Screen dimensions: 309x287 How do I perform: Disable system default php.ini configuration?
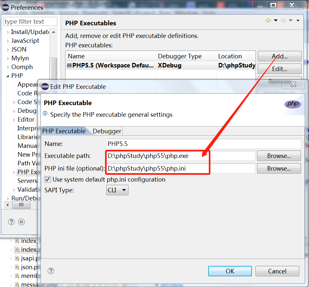(47, 179)
